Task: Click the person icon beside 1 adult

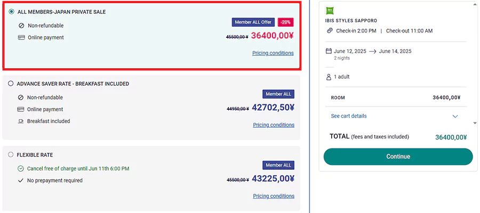Action: [329, 77]
